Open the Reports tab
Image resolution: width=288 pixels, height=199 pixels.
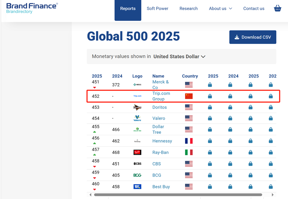(x=128, y=9)
